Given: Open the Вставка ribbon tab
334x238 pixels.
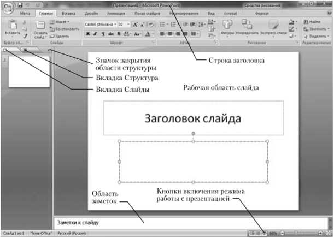Looking at the screenshot, I should (x=68, y=14).
